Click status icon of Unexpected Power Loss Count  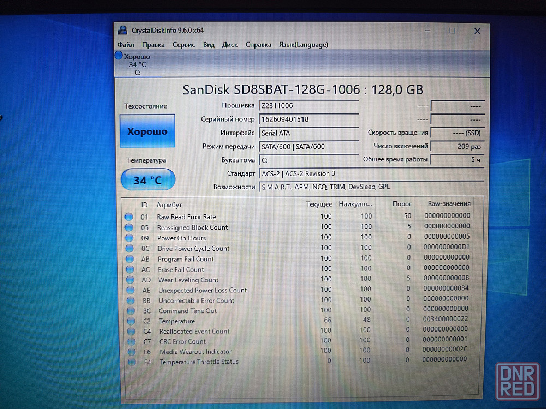point(130,290)
